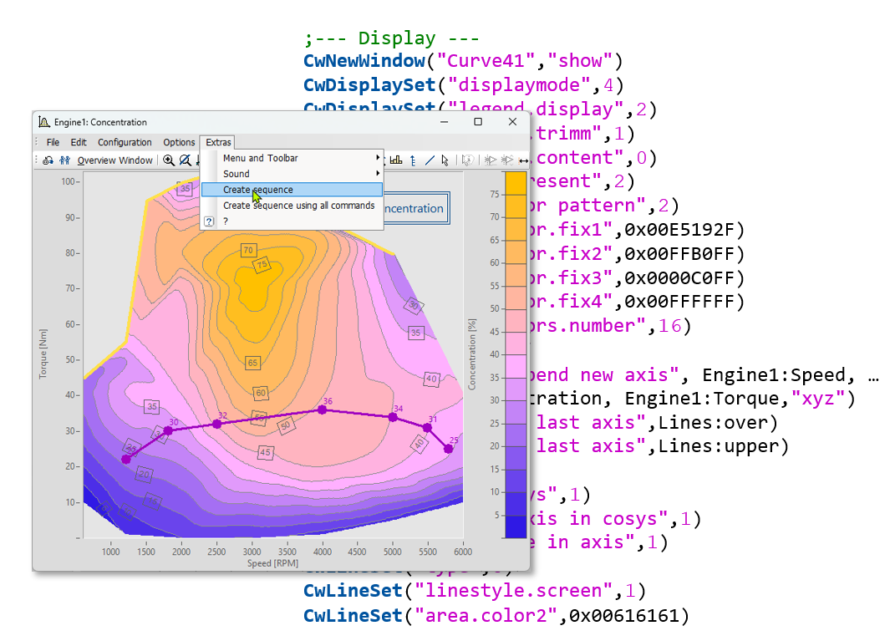Screen dimensions: 890x641
Task: Click the contour label 60 in the plot
Action: click(x=261, y=392)
